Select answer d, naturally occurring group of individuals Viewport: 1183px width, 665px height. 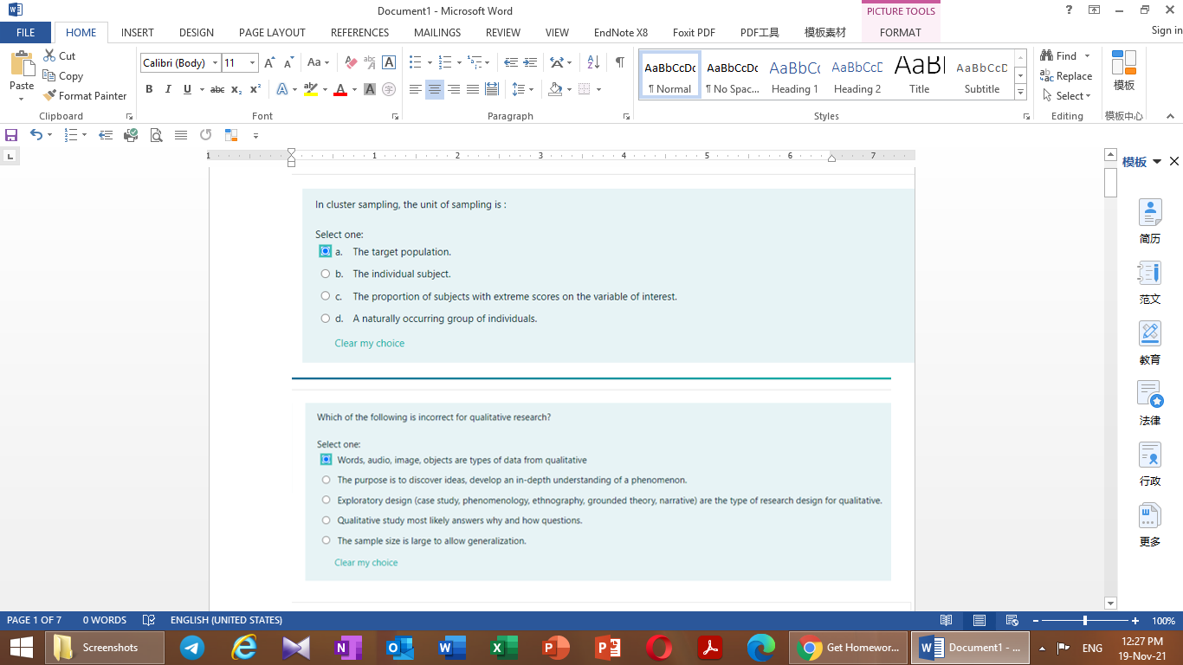326,318
